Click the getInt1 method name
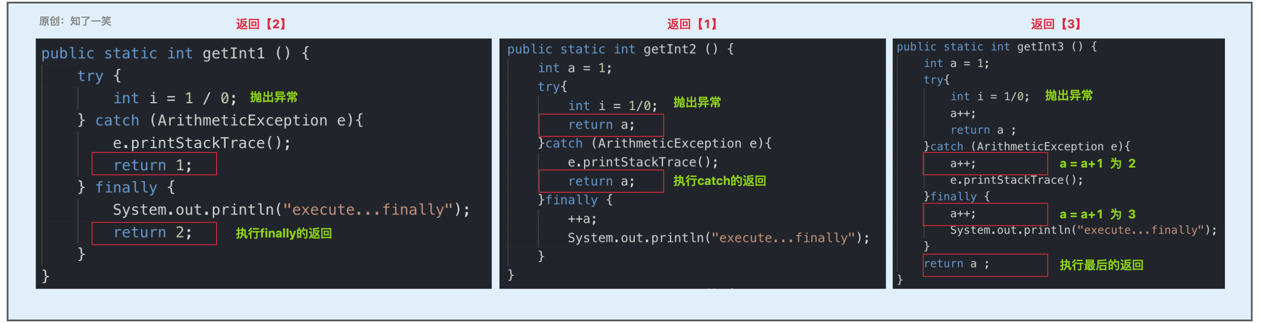 pyautogui.click(x=233, y=53)
